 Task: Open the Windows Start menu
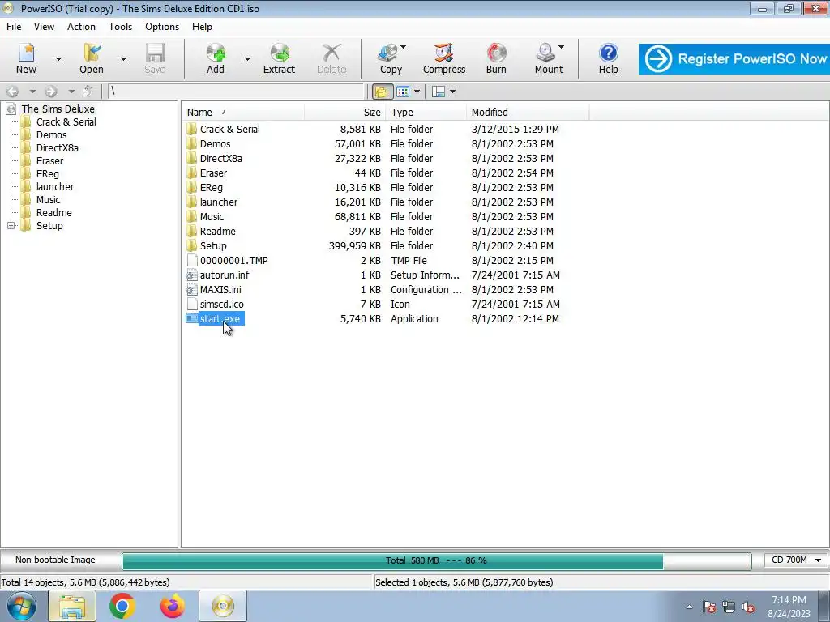(x=22, y=606)
